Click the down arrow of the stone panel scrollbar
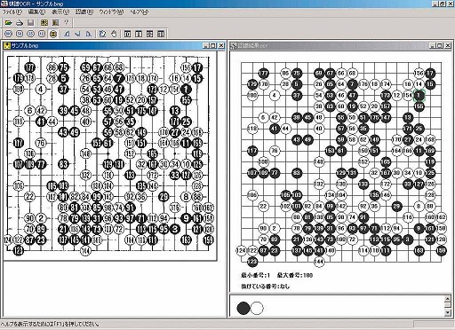Viewport: 455px width, 330px height. click(x=448, y=312)
